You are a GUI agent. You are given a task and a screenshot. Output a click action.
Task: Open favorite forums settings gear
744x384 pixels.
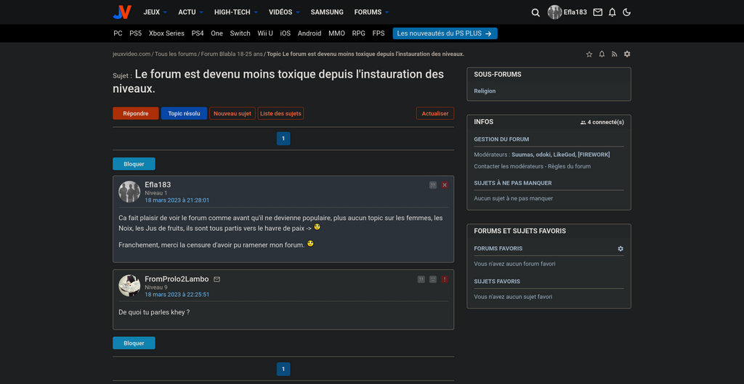pyautogui.click(x=620, y=249)
